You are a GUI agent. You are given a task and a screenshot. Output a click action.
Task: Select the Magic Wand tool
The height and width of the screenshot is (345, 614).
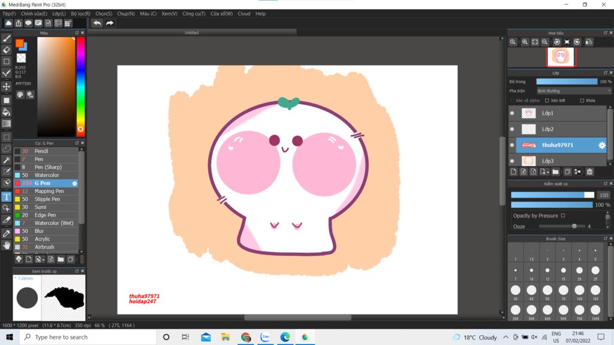coord(7,161)
